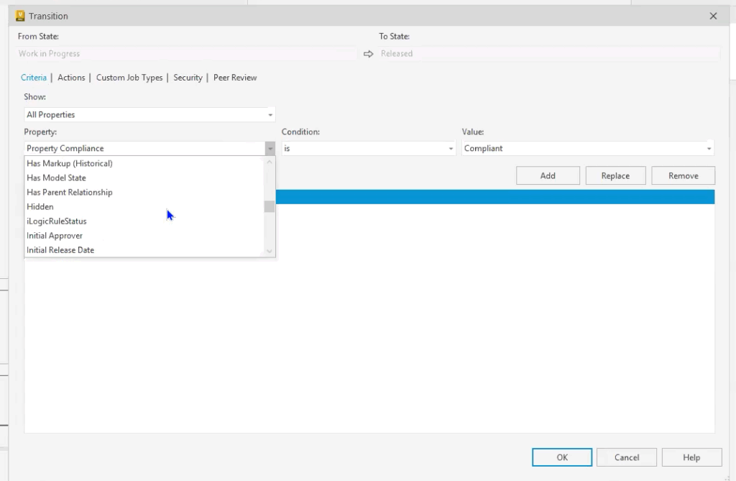
Task: Open Help for the Transition dialog
Action: click(691, 457)
